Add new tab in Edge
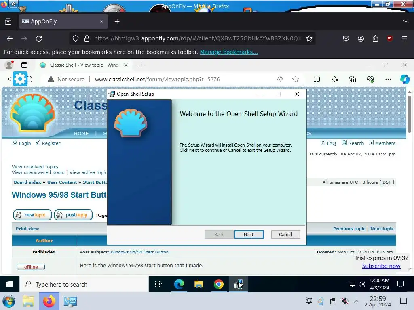The width and height of the screenshot is (414, 310). [x=141, y=65]
